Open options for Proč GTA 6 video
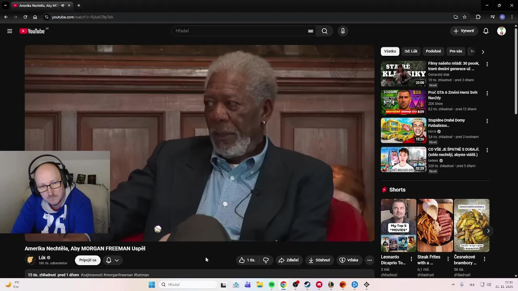 [x=487, y=93]
